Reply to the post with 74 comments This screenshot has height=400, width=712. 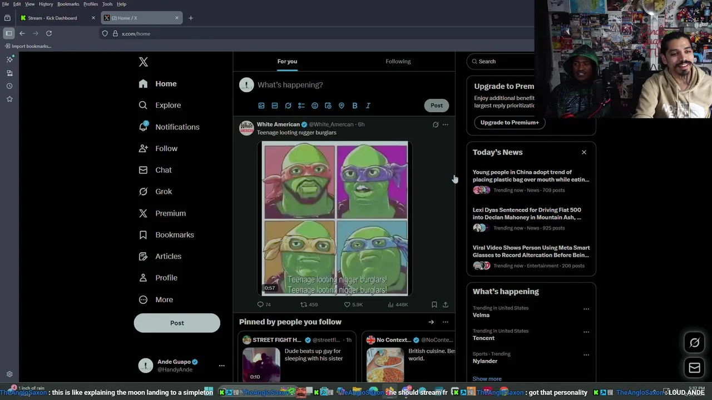pos(264,304)
